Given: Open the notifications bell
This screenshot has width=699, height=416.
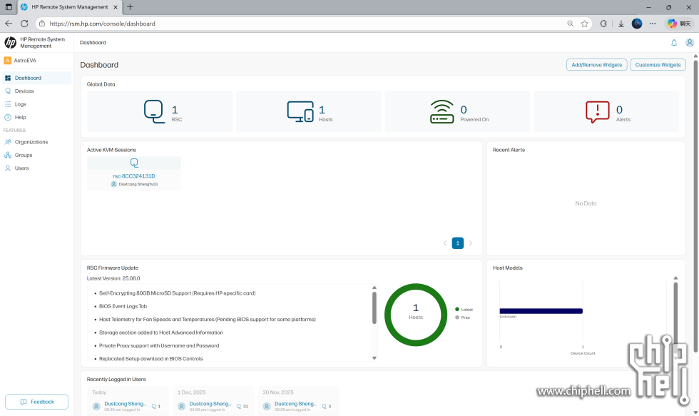Looking at the screenshot, I should pyautogui.click(x=673, y=43).
